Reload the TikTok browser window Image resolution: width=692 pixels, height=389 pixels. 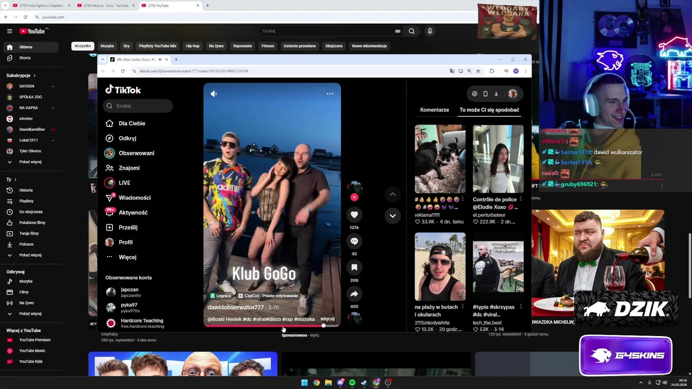123,71
